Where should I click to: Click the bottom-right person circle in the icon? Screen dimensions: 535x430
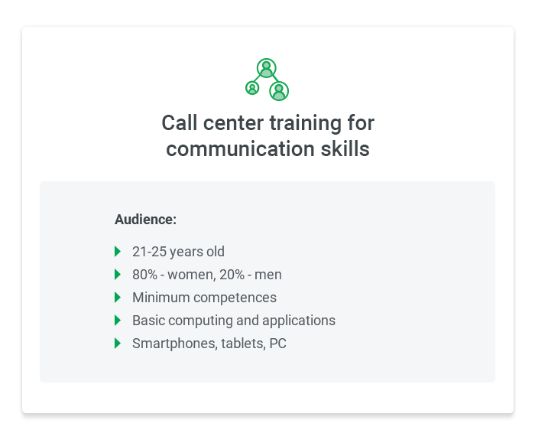(279, 91)
